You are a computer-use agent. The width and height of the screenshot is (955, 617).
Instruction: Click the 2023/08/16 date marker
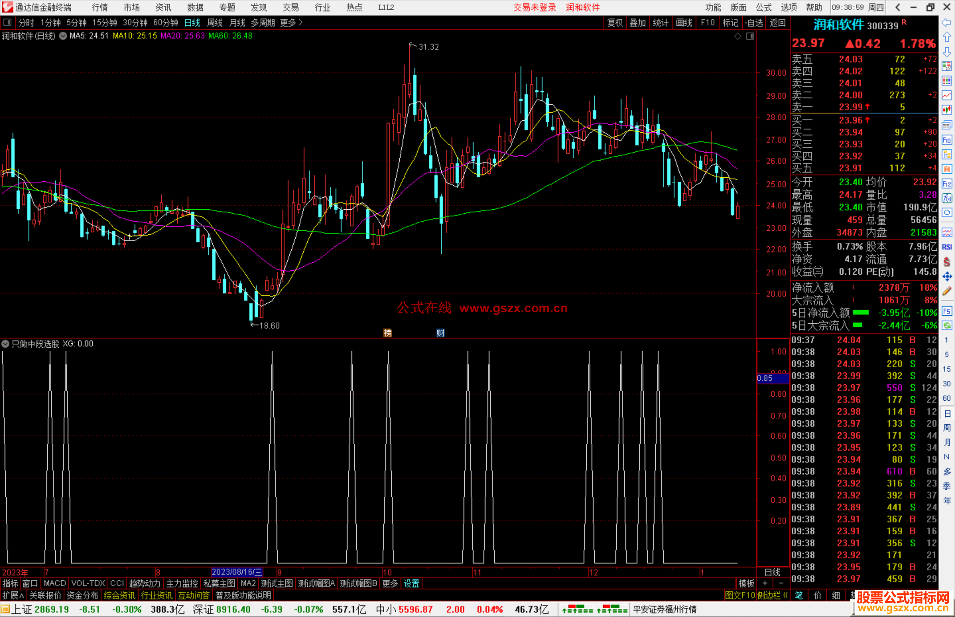(237, 572)
